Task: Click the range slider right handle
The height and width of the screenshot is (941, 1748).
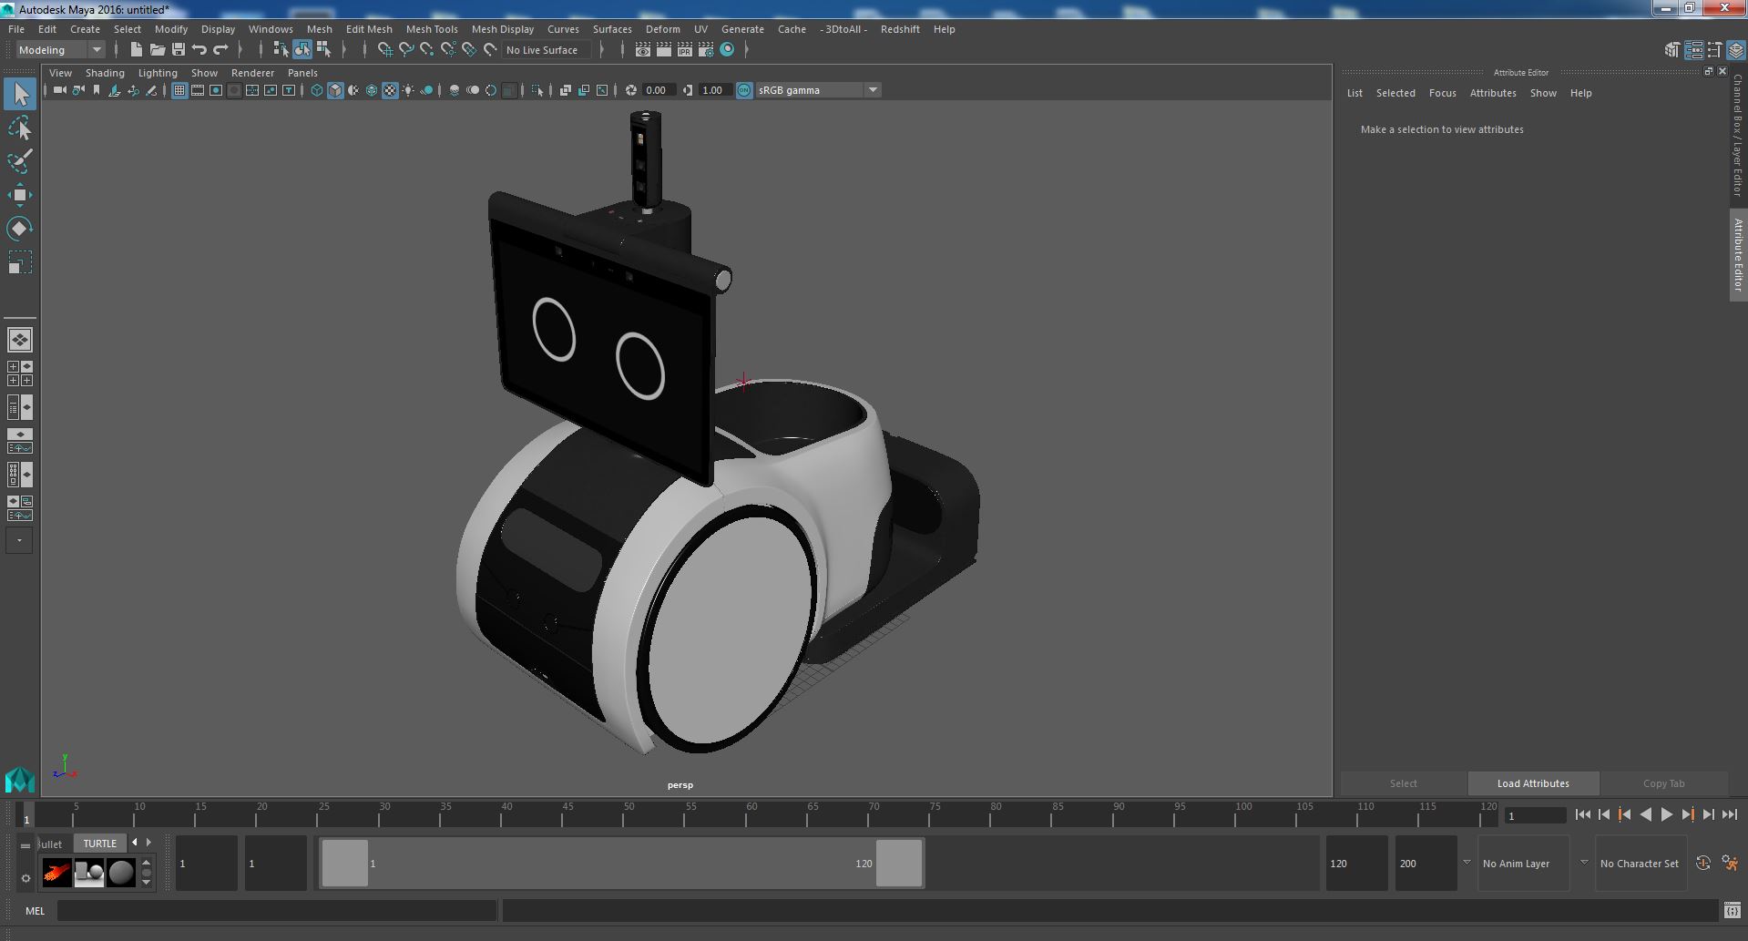Action: point(899,863)
